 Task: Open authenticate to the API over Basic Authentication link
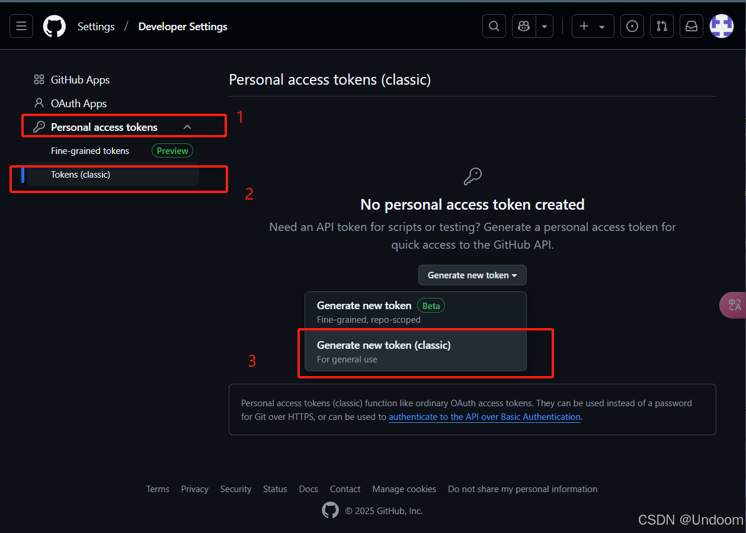coord(485,417)
